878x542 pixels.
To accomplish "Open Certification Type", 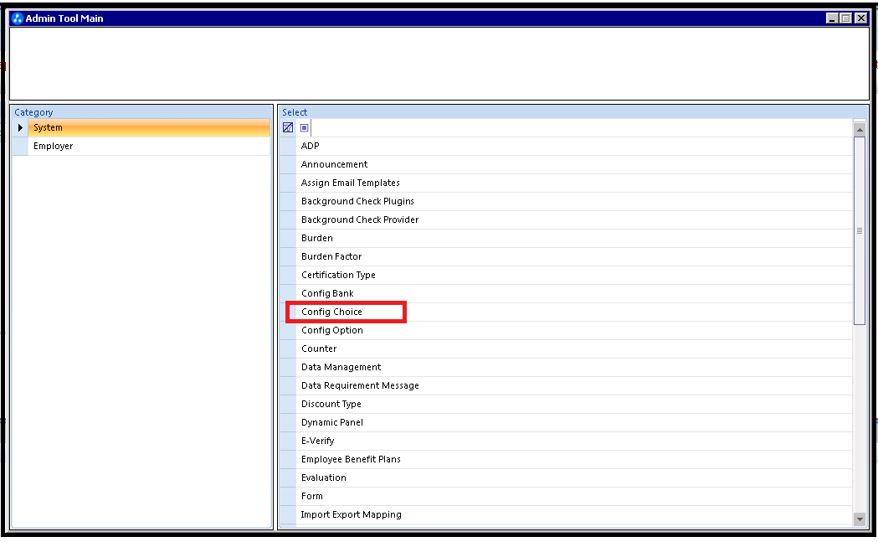I will [574, 276].
